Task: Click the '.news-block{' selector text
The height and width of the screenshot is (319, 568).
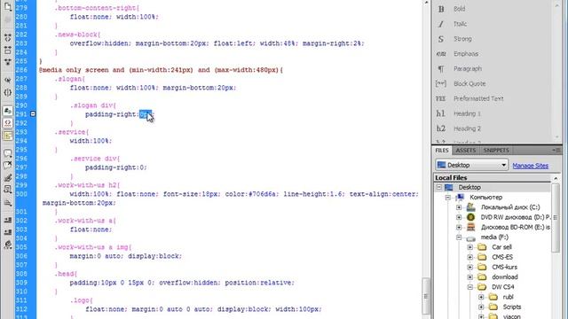Action: click(77, 35)
